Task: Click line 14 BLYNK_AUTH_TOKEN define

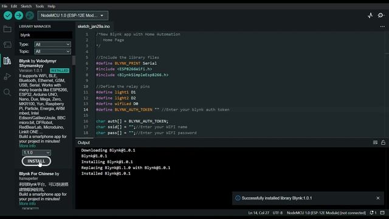Action: [x=162, y=109]
